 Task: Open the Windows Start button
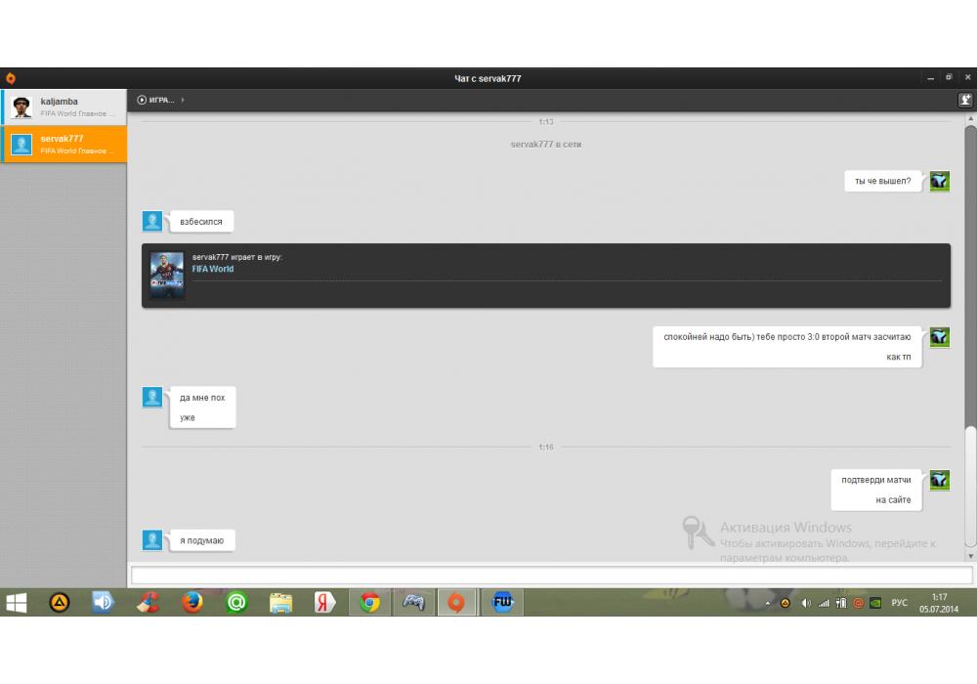point(17,602)
